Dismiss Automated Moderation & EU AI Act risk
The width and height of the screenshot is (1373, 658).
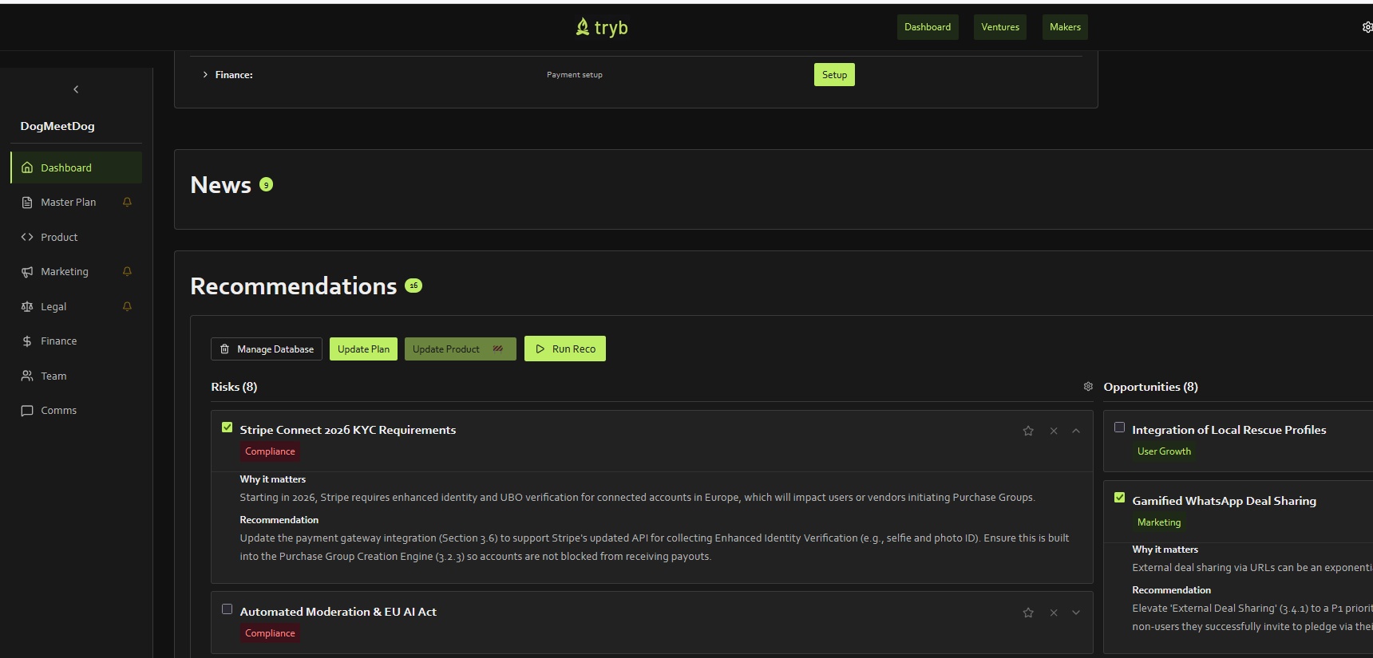1054,613
